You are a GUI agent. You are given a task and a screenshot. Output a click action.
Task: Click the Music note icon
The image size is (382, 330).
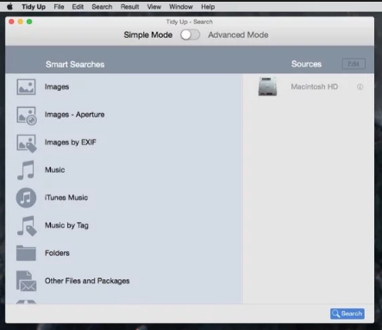(x=26, y=170)
